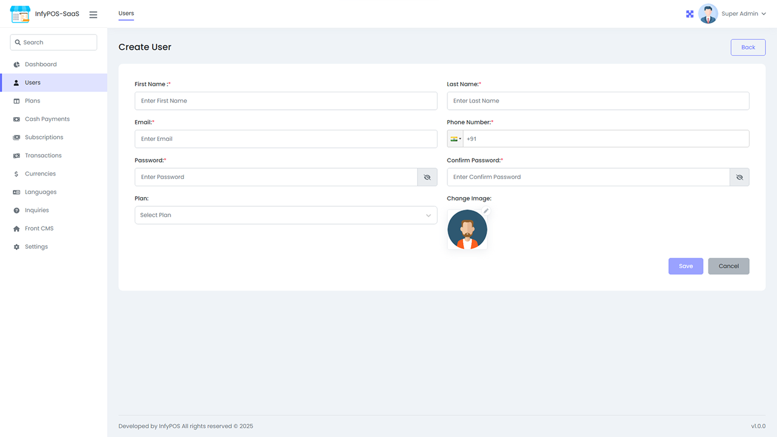
Task: Click the Enter First Name field
Action: point(285,101)
